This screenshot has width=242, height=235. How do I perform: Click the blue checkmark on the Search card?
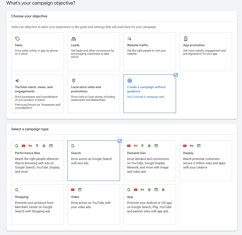(120, 141)
